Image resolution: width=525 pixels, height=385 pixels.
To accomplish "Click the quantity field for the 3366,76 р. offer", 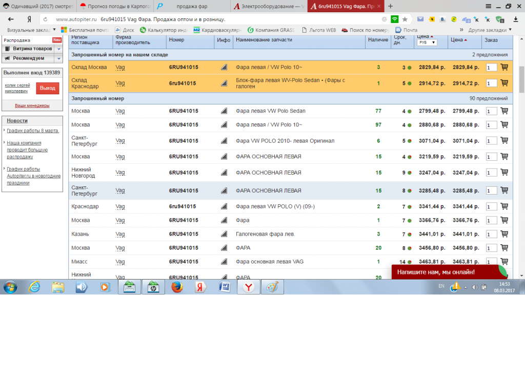I will tap(491, 221).
